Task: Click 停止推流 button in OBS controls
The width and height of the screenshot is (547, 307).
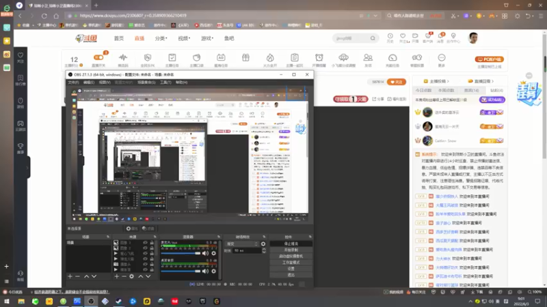Action: [x=291, y=244]
